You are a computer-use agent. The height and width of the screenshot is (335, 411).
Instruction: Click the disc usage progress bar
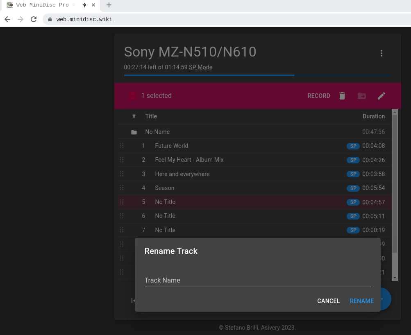click(257, 75)
